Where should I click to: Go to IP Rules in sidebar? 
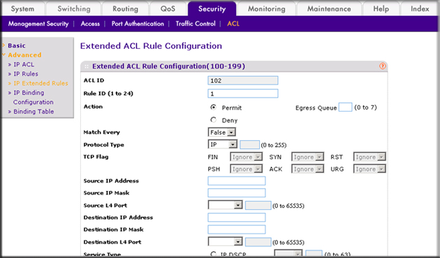click(x=26, y=74)
